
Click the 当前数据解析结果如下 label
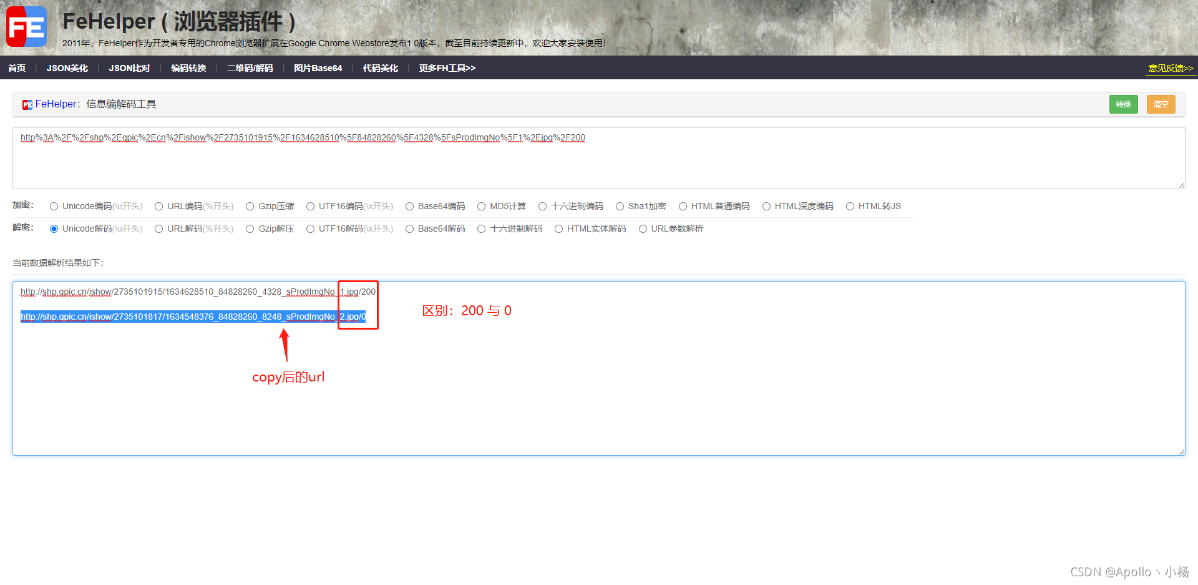(58, 263)
